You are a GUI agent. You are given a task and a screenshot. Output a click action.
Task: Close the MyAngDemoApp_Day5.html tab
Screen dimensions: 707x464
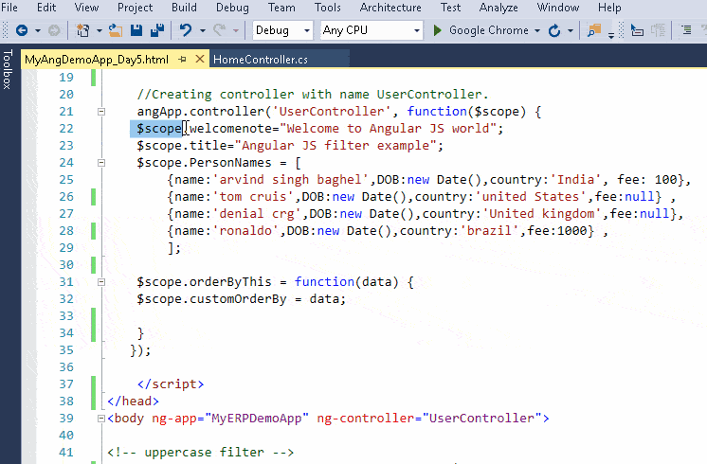200,59
